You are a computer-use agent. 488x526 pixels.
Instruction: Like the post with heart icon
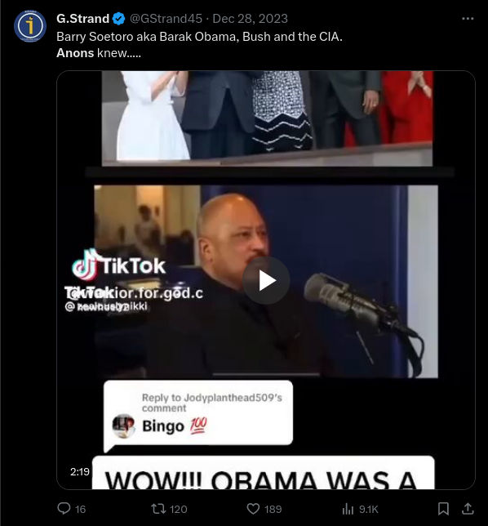click(x=253, y=509)
